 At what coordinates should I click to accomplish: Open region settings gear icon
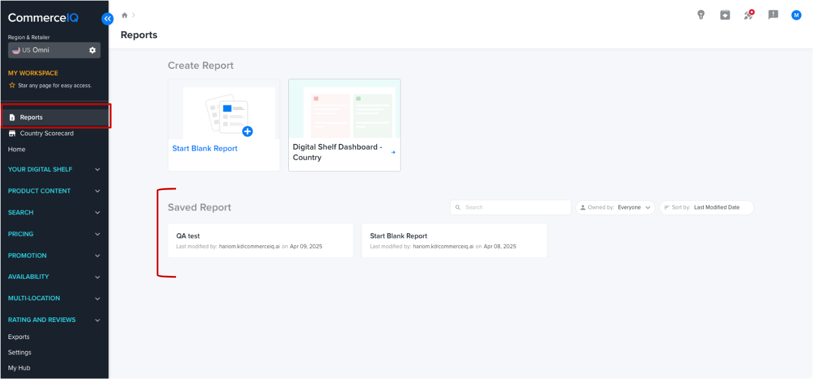point(92,50)
